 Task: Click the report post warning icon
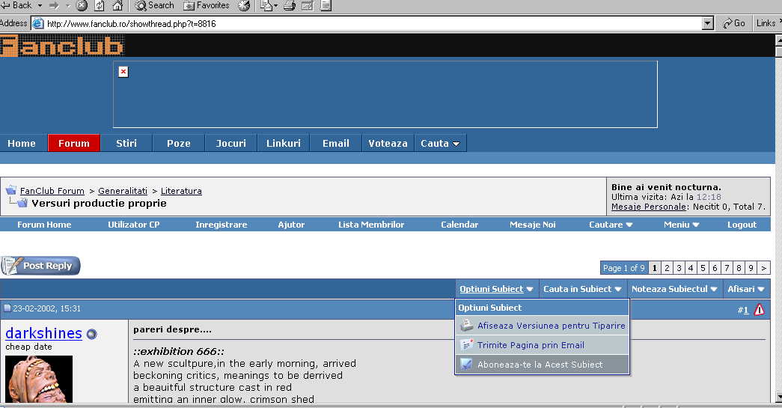pyautogui.click(x=759, y=309)
